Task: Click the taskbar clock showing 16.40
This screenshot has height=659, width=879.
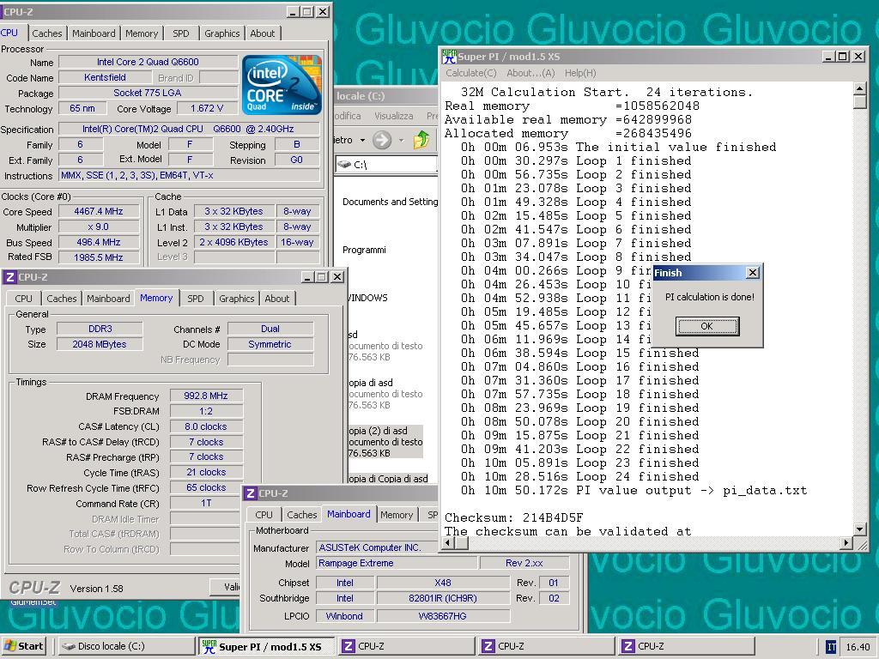Action: (x=858, y=647)
